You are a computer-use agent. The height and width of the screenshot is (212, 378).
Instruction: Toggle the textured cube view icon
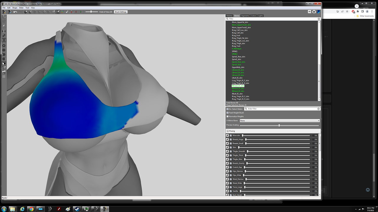(x=4, y=63)
